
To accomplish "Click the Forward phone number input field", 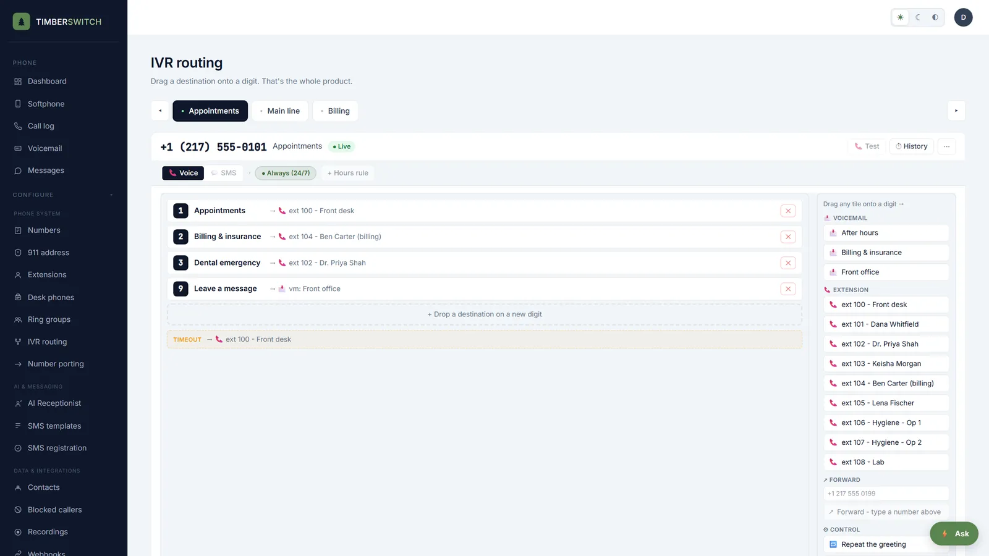I will click(886, 494).
